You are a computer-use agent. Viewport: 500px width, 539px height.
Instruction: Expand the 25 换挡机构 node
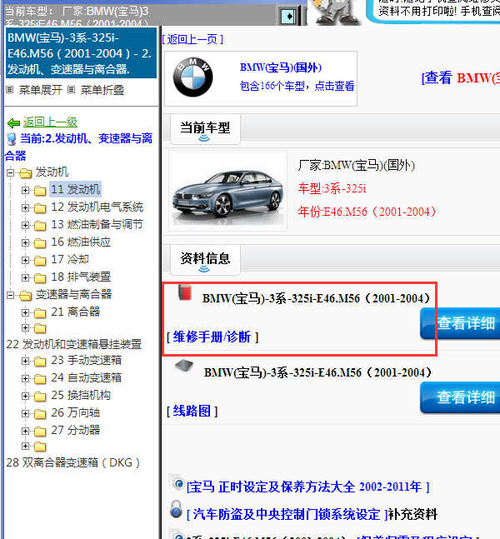point(25,396)
